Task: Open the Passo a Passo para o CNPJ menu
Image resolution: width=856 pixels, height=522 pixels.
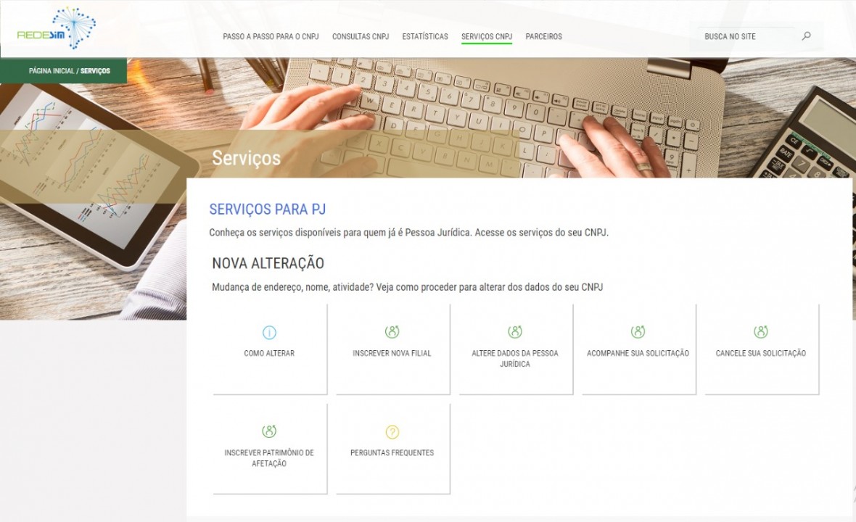Action: coord(271,36)
